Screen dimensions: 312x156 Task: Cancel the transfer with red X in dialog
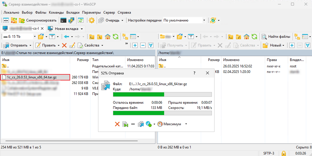point(117,124)
